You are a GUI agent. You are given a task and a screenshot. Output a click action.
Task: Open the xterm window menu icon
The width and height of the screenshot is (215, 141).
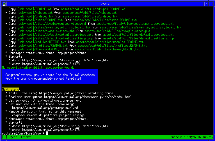tap(4, 4)
